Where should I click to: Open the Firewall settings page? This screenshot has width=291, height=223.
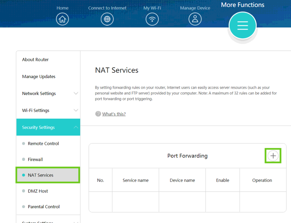35,159
